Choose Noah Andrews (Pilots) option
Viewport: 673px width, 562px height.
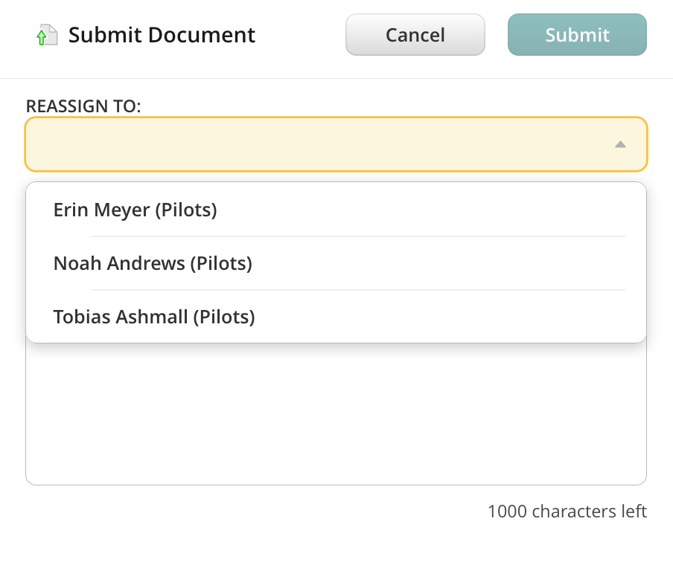click(x=153, y=263)
